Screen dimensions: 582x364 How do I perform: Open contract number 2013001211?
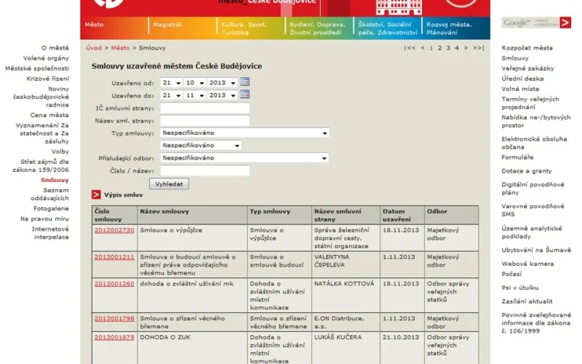pyautogui.click(x=115, y=257)
